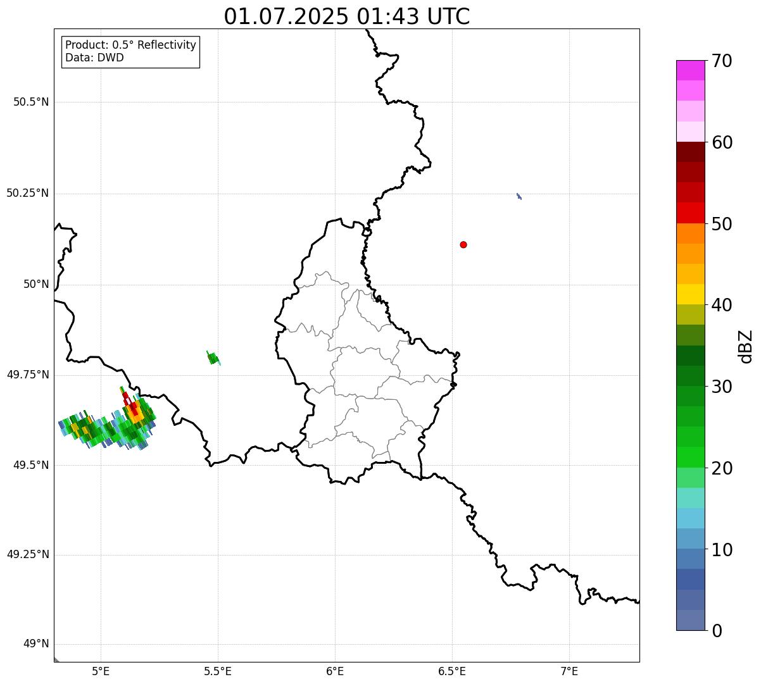The height and width of the screenshot is (684, 761).
Task: Click the 50.5°N latitude label
Action: pos(31,102)
